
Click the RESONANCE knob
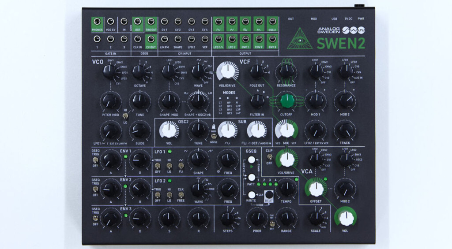coord(286,71)
